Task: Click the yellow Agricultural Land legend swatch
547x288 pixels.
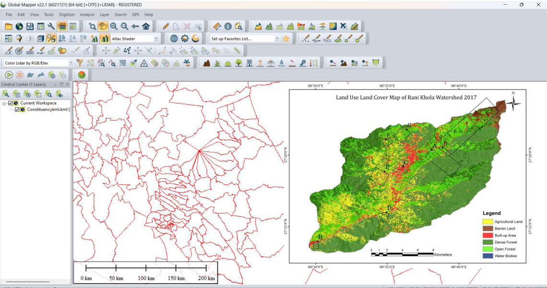Action: tap(488, 222)
